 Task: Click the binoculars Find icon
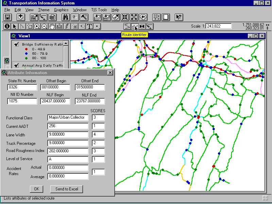tap(66, 17)
